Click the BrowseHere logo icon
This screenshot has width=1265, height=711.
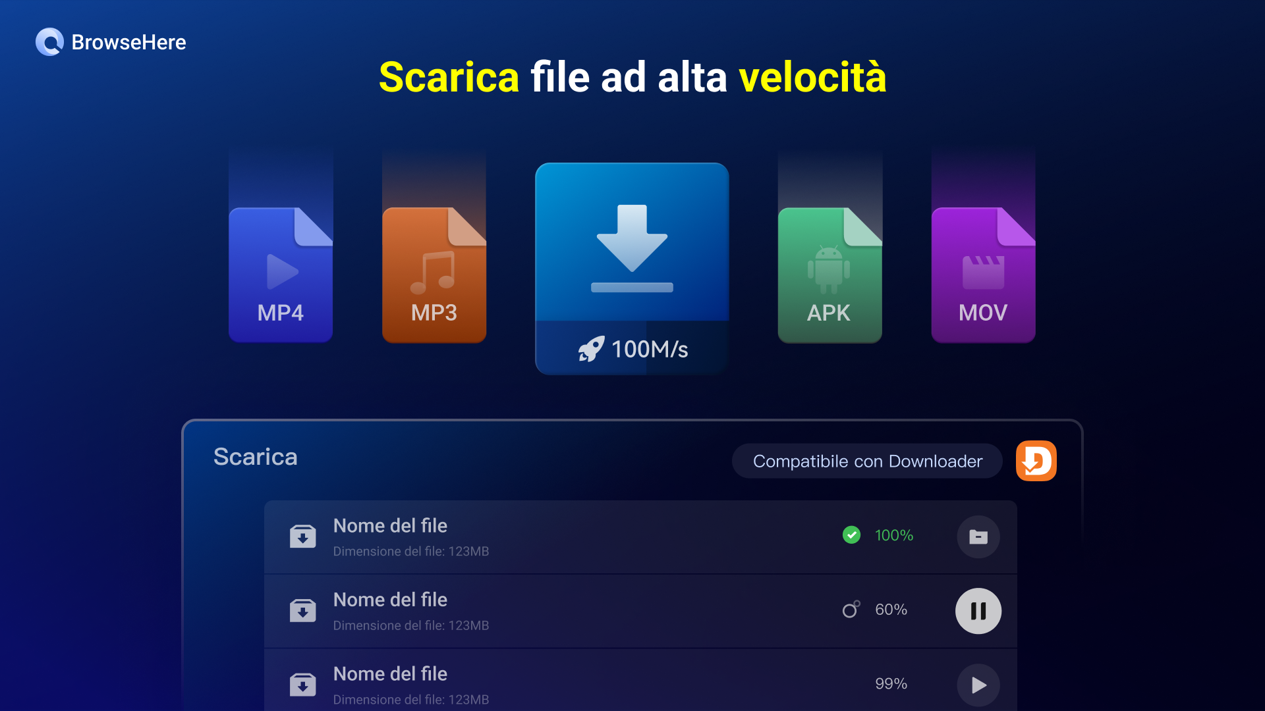coord(49,42)
